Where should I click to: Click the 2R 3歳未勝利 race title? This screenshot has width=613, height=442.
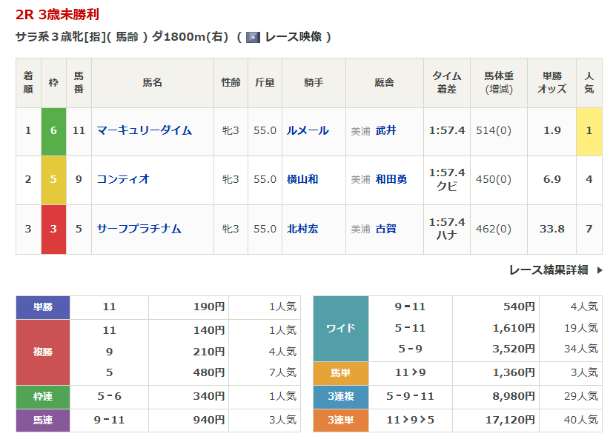(57, 15)
